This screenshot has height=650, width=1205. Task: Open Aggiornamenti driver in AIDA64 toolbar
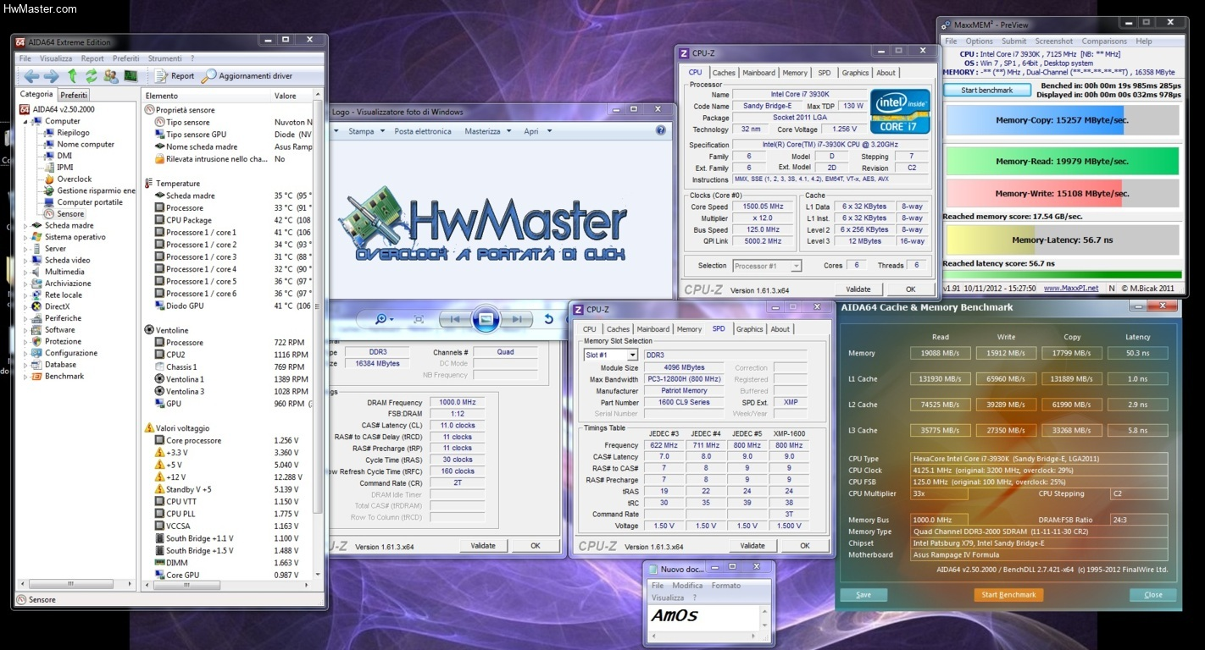[x=247, y=76]
